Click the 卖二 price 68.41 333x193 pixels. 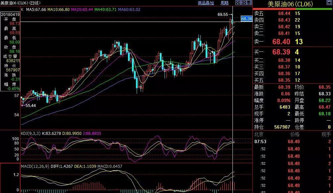284,33
